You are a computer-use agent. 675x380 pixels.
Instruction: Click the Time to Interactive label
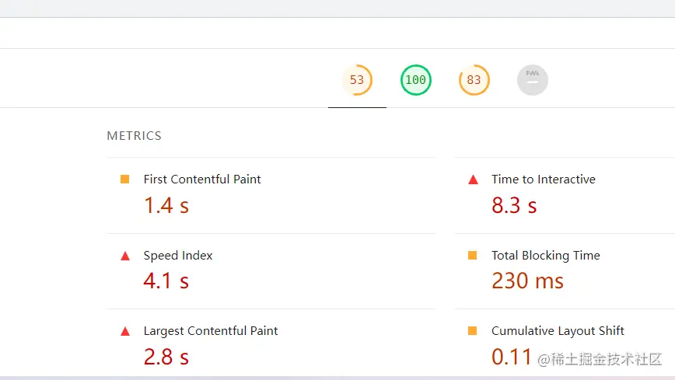(544, 180)
